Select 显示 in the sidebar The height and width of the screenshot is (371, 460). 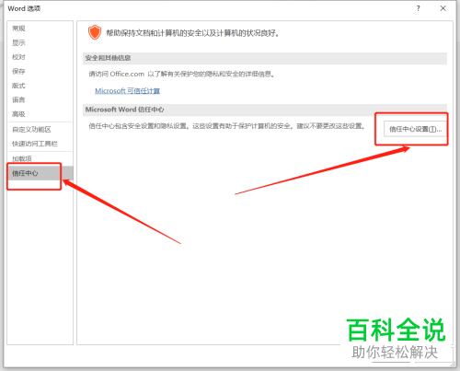18,42
